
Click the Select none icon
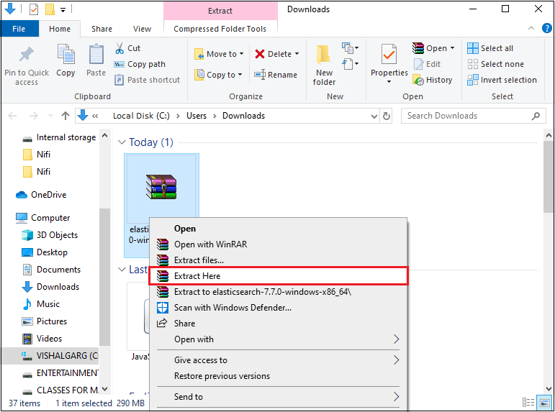(x=472, y=64)
